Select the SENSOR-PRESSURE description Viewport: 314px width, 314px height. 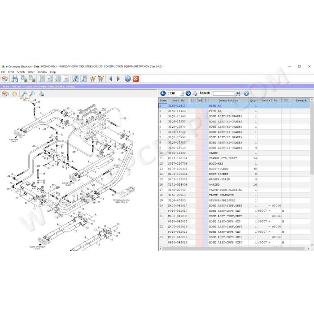(x=222, y=200)
